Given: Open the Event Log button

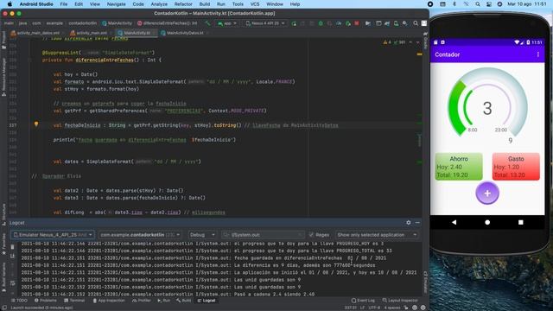Looking at the screenshot, I should pos(363,301).
